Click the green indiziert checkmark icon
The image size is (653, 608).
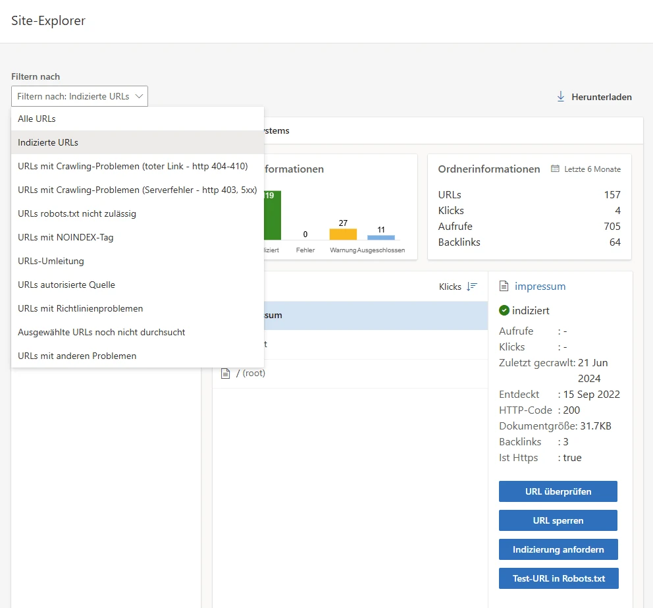(x=504, y=310)
